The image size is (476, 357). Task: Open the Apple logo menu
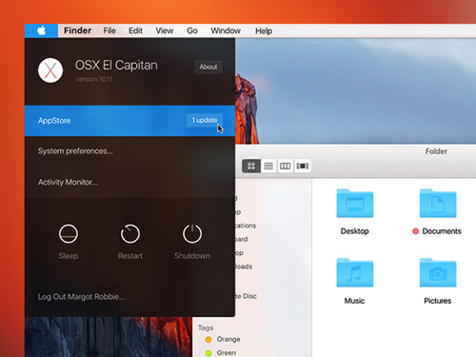[x=41, y=30]
